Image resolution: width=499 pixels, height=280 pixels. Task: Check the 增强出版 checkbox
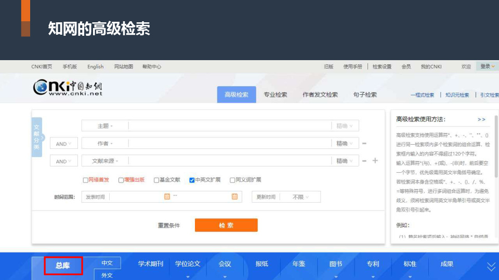(x=121, y=180)
